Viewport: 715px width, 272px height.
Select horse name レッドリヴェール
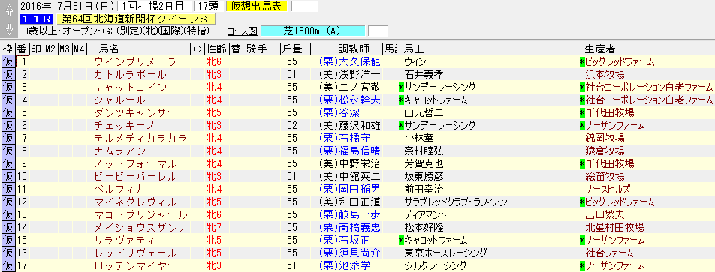click(x=135, y=253)
